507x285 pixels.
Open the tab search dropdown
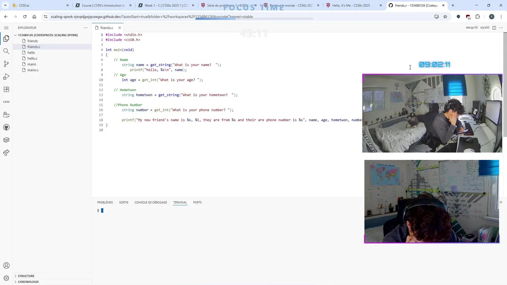(x=5, y=6)
